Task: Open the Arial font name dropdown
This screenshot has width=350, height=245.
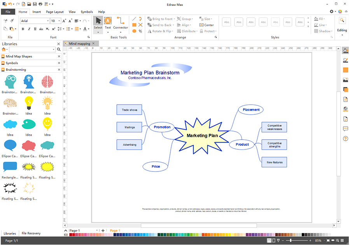Action: pyautogui.click(x=47, y=21)
